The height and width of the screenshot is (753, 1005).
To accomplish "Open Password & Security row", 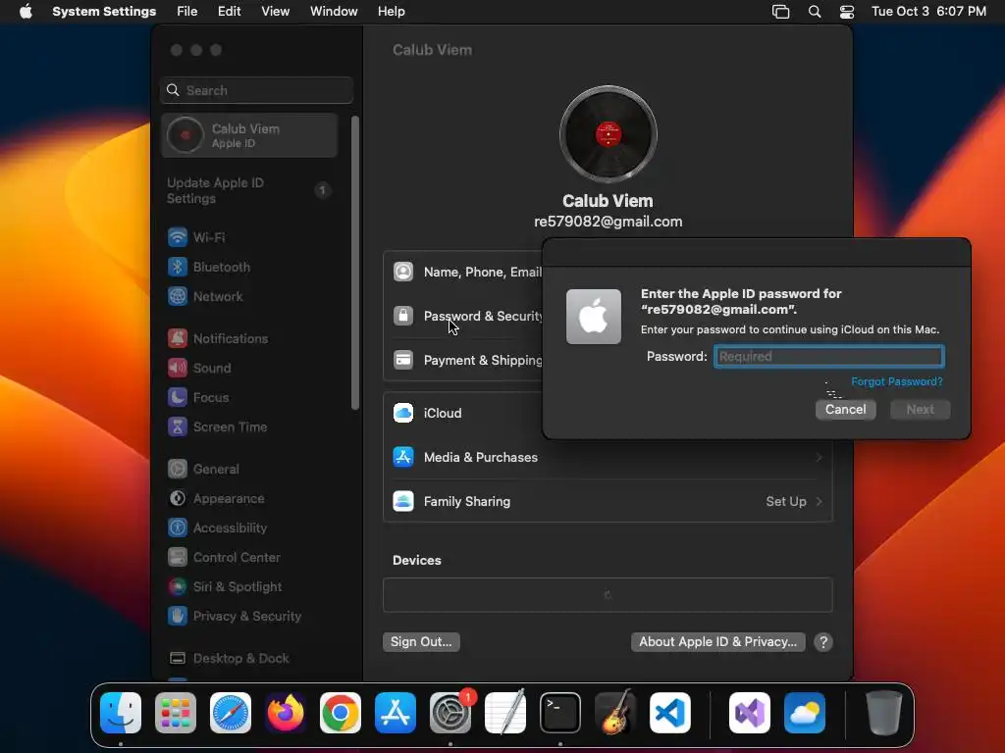I will pyautogui.click(x=463, y=317).
